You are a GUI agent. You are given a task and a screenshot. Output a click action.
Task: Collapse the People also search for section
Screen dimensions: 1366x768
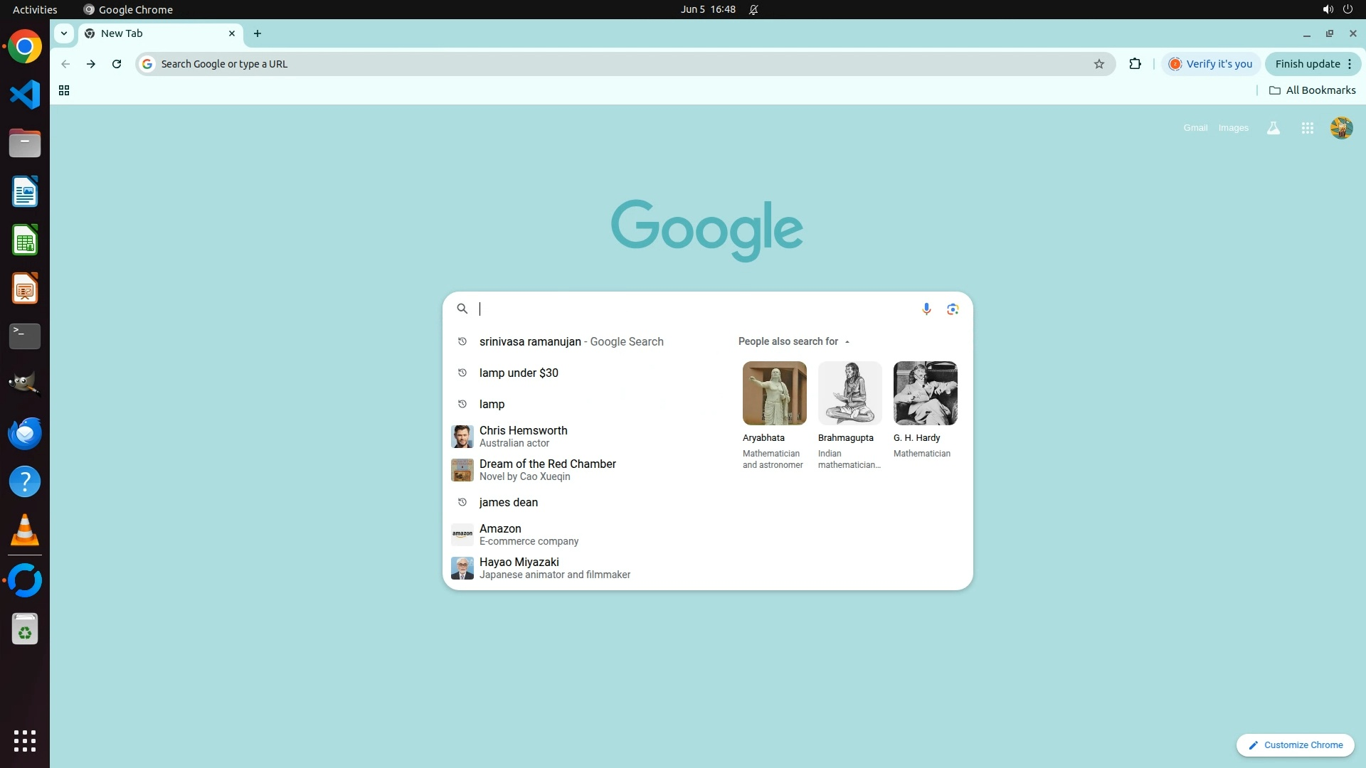pos(847,342)
